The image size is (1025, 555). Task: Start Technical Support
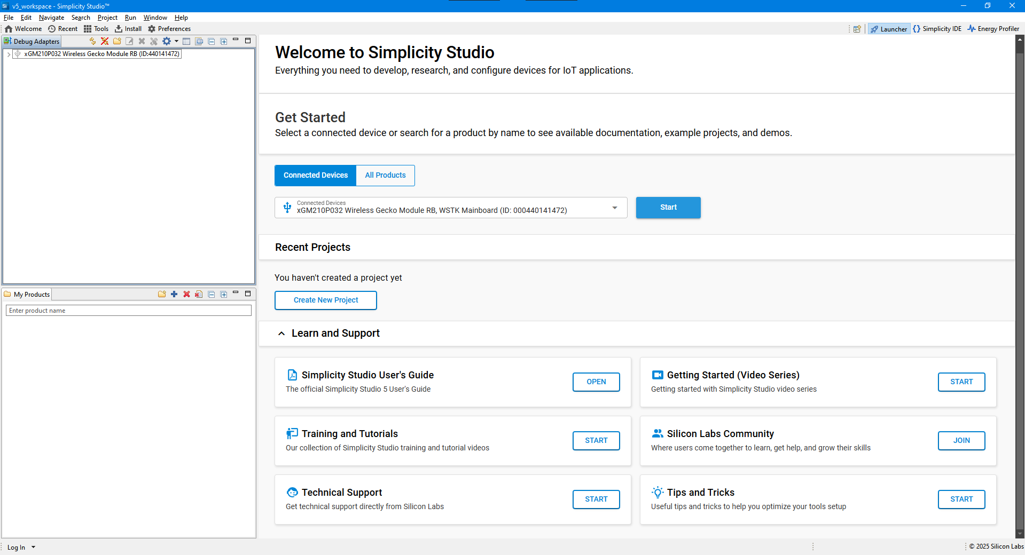(x=596, y=499)
